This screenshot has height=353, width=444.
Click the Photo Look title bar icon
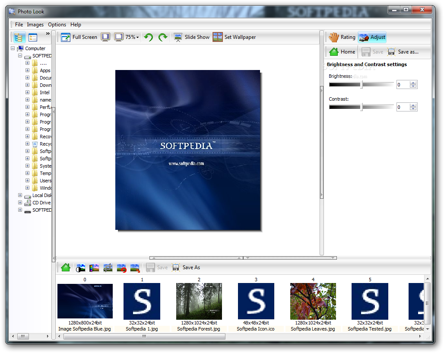12,12
